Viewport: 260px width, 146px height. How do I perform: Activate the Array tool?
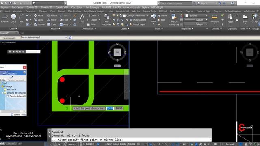[x=64, y=24]
